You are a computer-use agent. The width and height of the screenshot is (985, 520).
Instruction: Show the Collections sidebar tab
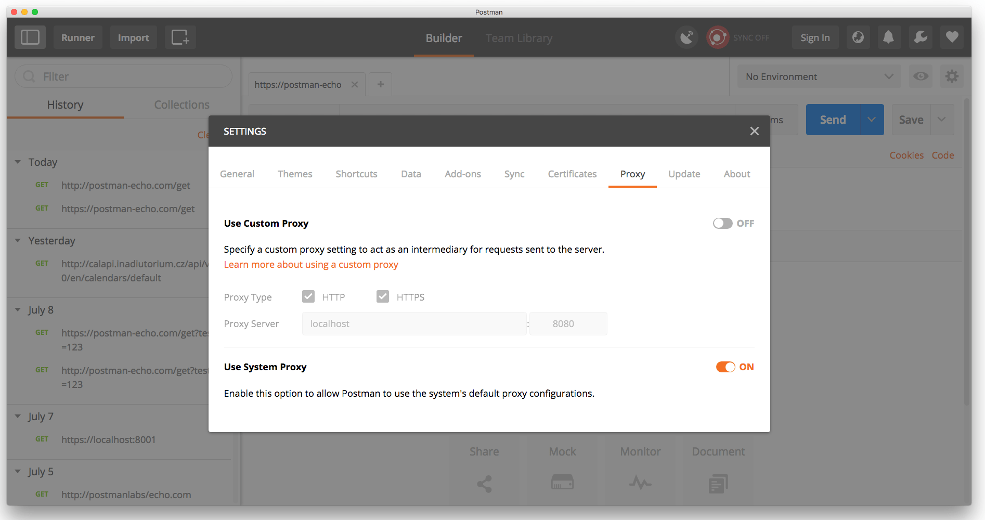click(182, 105)
